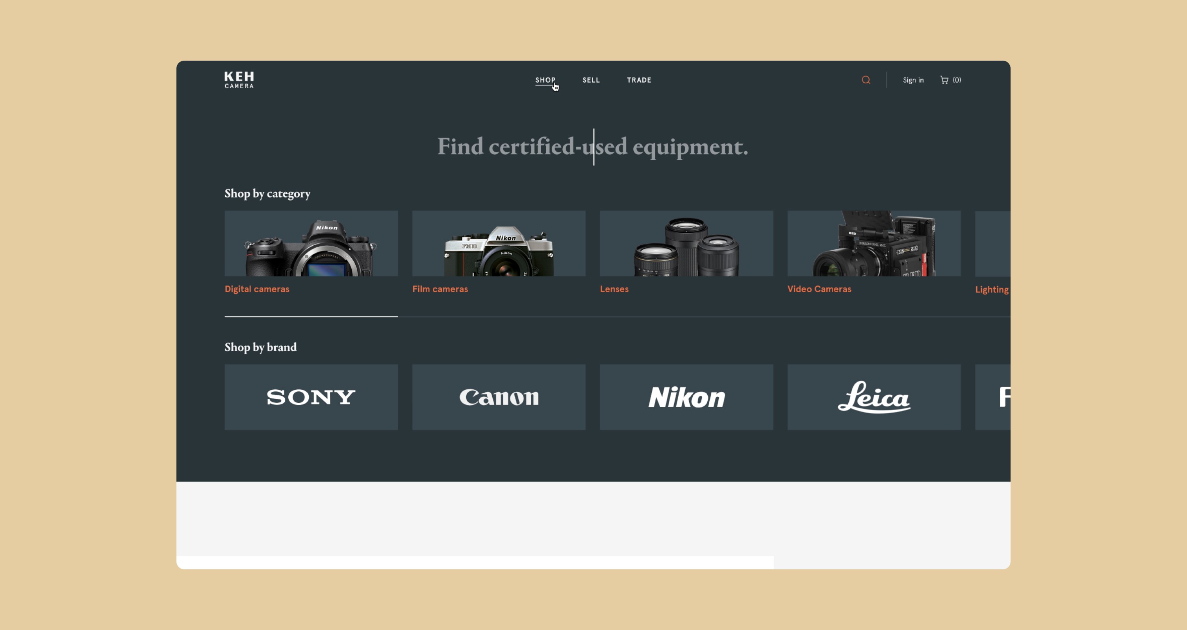Open the Lenses category link

(614, 289)
